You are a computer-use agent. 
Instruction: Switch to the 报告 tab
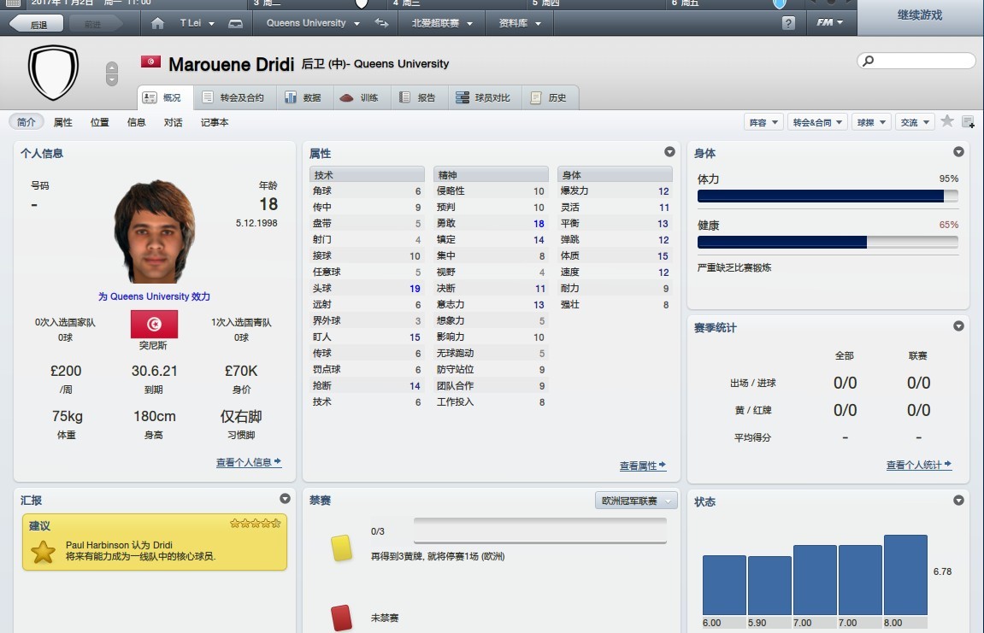tap(419, 98)
